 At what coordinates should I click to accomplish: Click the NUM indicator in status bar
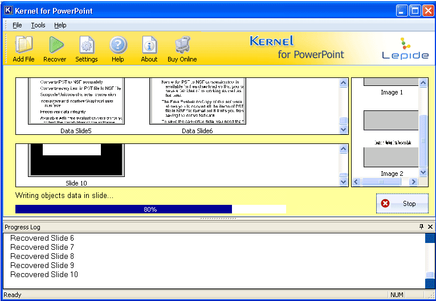pyautogui.click(x=397, y=295)
